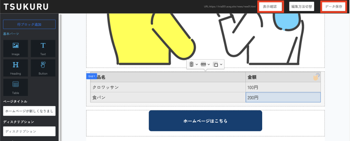Open the table column options dropdown
Viewport: 350px width, 141px height.
193,64
